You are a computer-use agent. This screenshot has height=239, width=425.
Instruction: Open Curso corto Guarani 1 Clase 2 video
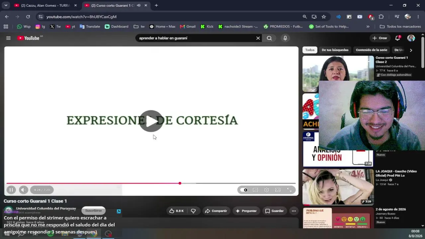coord(392,60)
